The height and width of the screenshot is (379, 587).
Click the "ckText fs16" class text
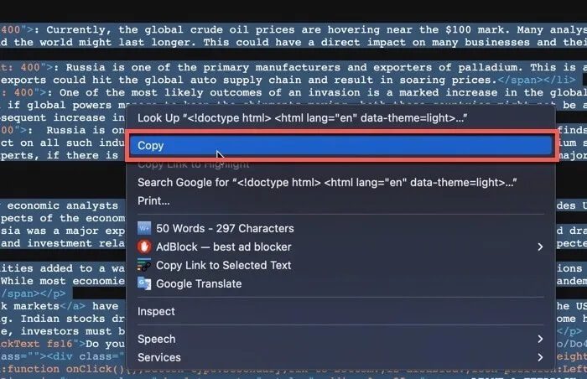(36, 344)
